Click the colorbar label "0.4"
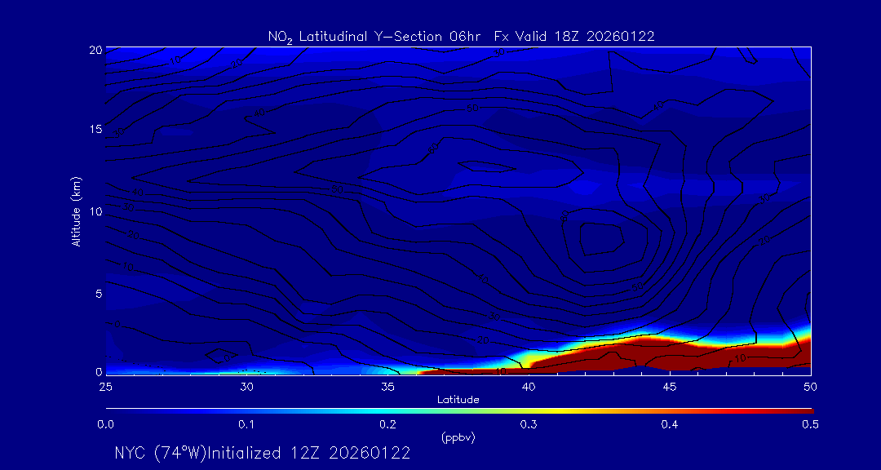Screen dimensions: 881x470 pyautogui.click(x=669, y=424)
